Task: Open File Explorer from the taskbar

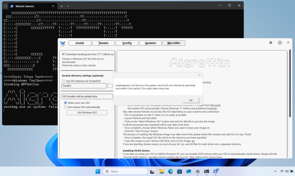Action: [162, 171]
